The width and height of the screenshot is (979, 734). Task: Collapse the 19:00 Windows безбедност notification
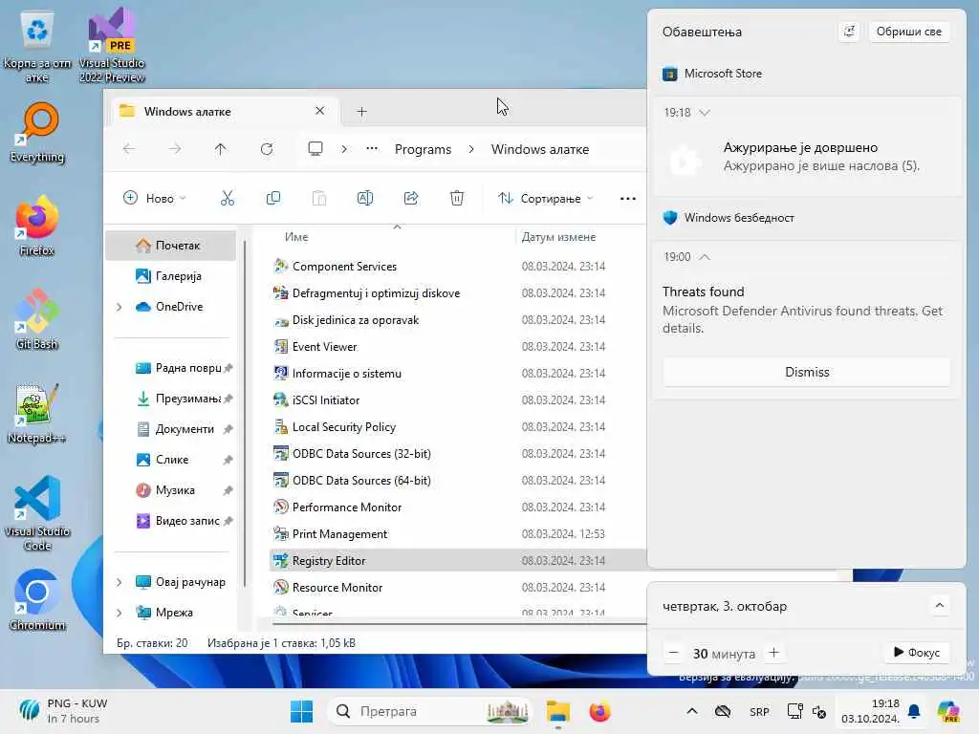point(705,256)
